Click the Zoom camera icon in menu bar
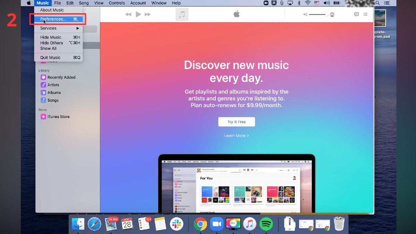Image resolution: width=416 pixels, height=234 pixels. coord(266,3)
